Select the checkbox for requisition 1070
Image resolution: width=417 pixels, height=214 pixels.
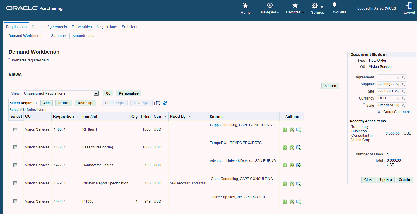[15, 201]
